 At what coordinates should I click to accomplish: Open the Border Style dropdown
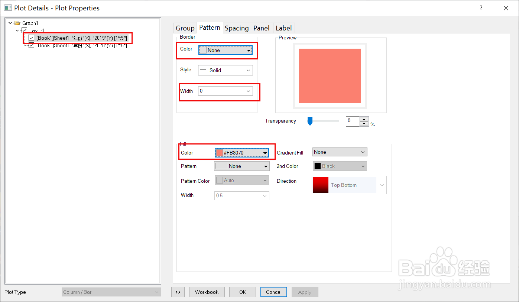click(226, 70)
